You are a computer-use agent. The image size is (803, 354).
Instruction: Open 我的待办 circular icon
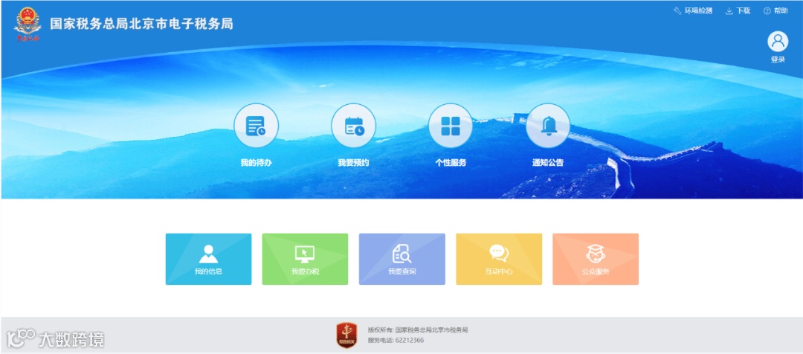256,126
